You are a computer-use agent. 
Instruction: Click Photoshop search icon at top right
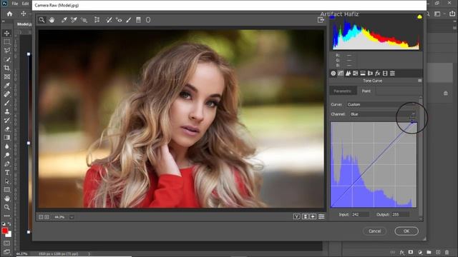pos(428,14)
